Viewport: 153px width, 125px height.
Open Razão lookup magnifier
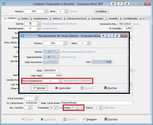(x=77, y=108)
